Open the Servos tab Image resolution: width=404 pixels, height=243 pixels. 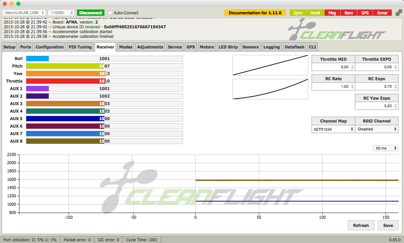pos(175,47)
